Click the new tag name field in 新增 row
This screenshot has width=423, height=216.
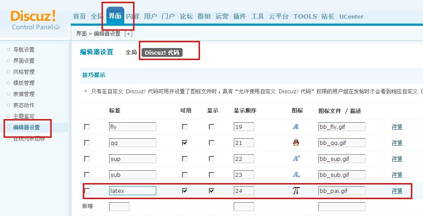tap(119, 207)
